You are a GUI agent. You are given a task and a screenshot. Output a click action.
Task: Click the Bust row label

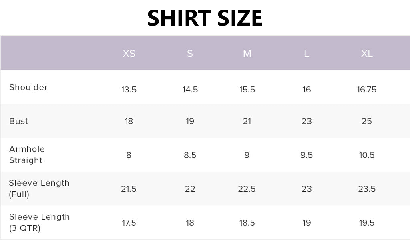click(x=18, y=121)
